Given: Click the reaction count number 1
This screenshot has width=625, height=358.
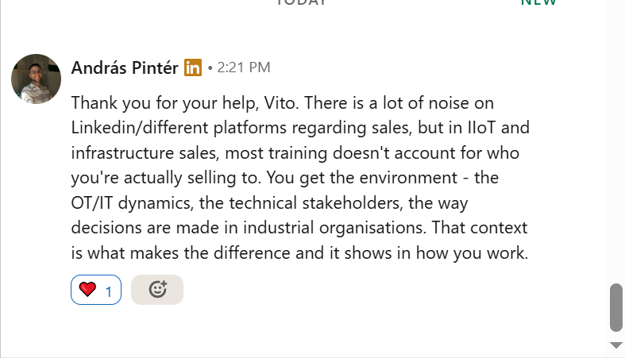Looking at the screenshot, I should [x=109, y=291].
